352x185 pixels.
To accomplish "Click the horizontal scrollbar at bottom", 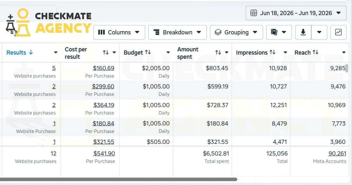I will point(119,180).
